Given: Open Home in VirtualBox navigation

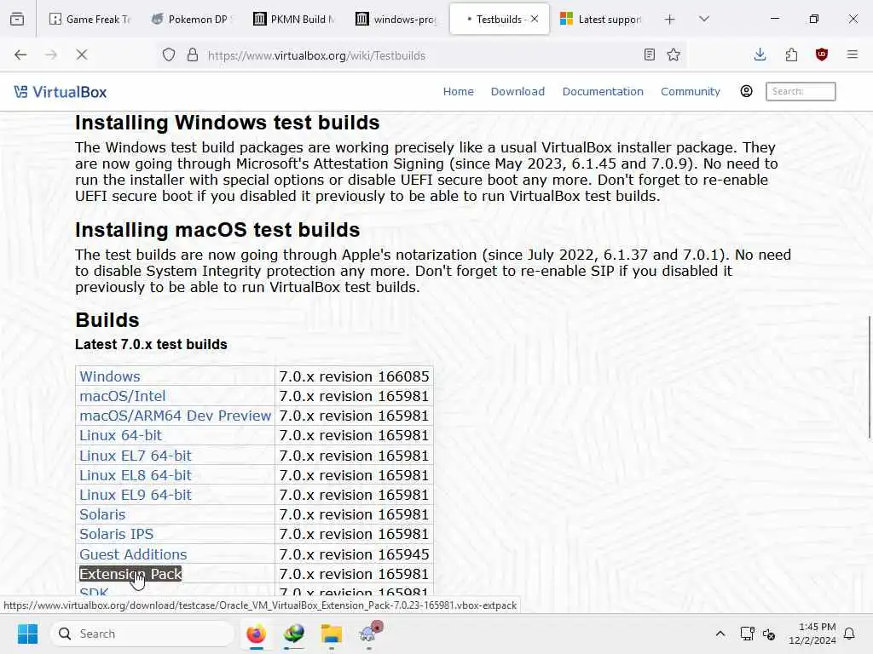Looking at the screenshot, I should coord(458,91).
